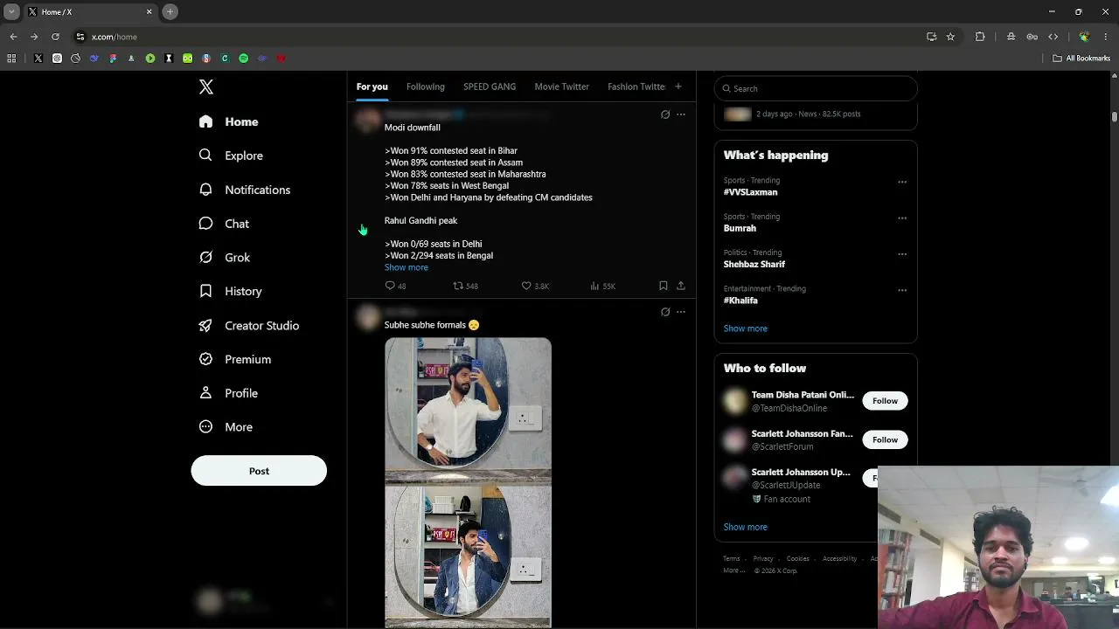Open the Spotify bookmark

tap(244, 59)
